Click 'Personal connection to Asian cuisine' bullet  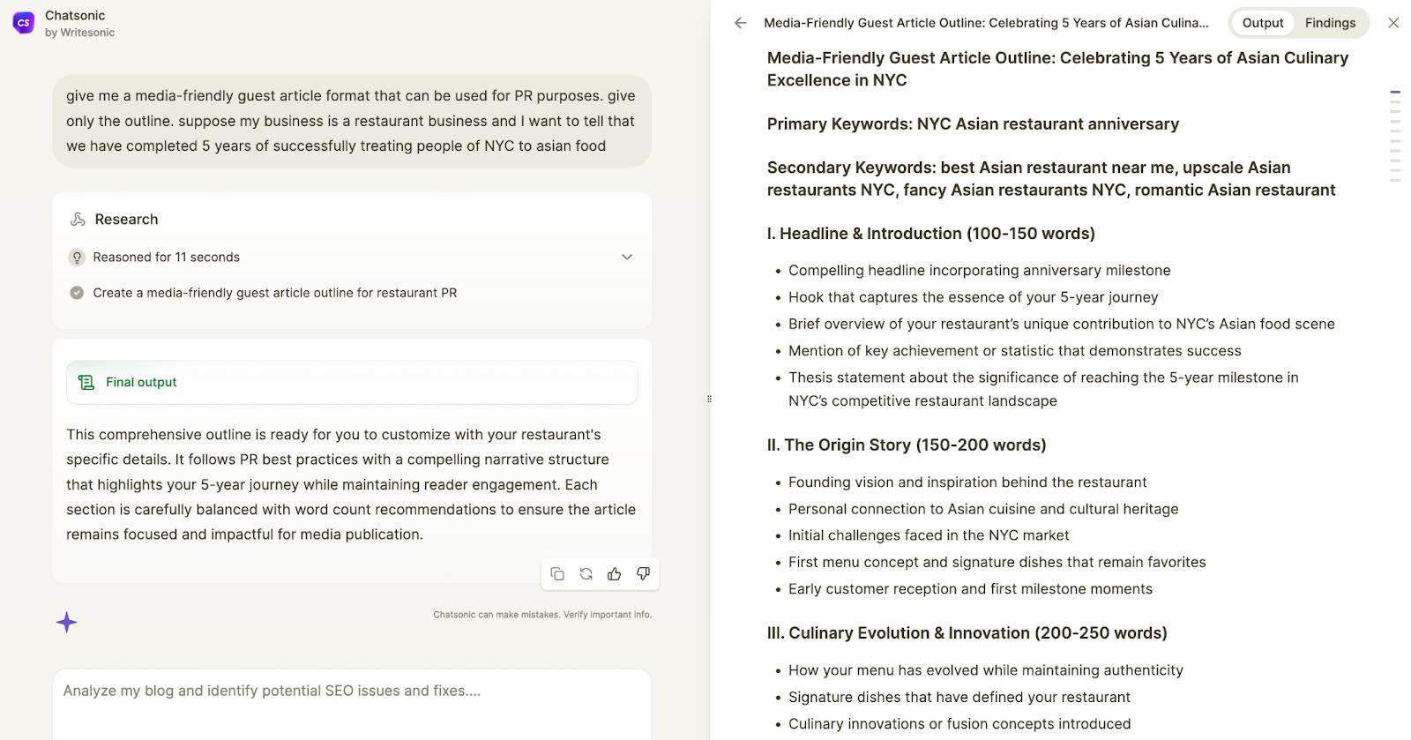[983, 509]
